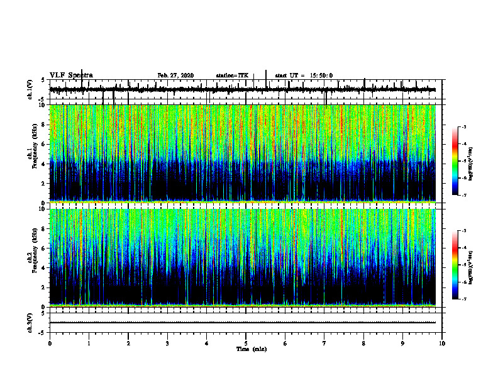Click the ch.1 color bar log(PSD) label

471,164
